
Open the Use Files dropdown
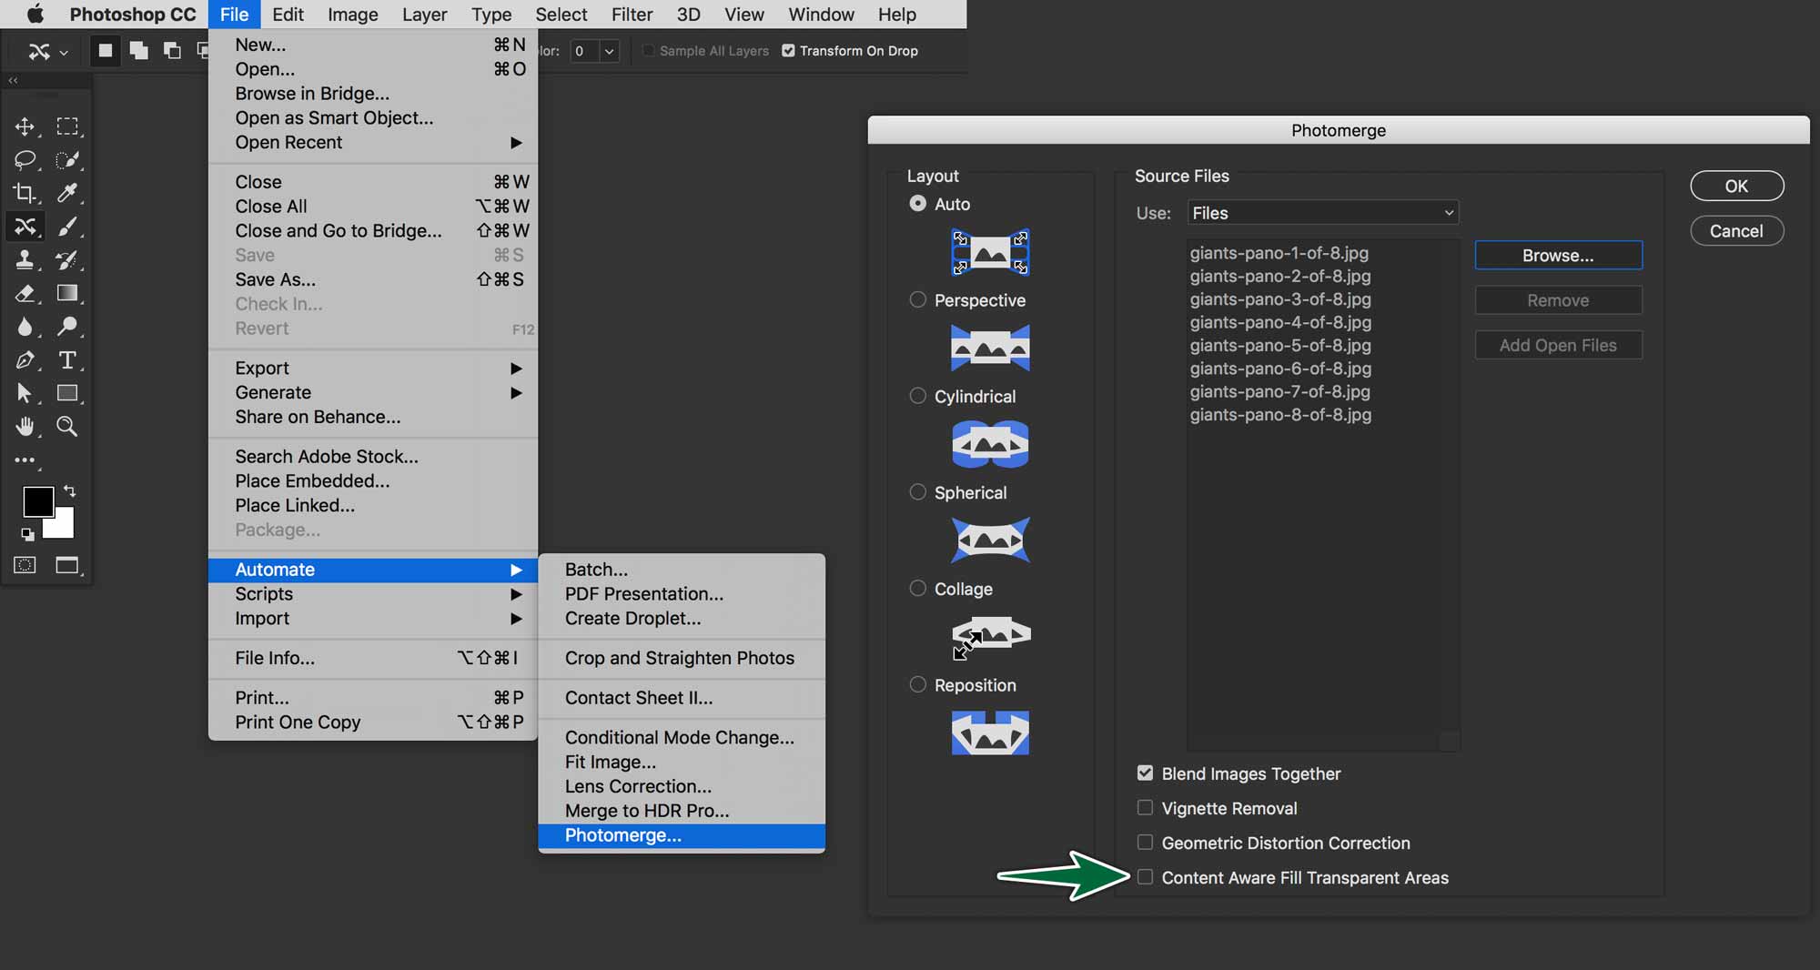point(1323,213)
